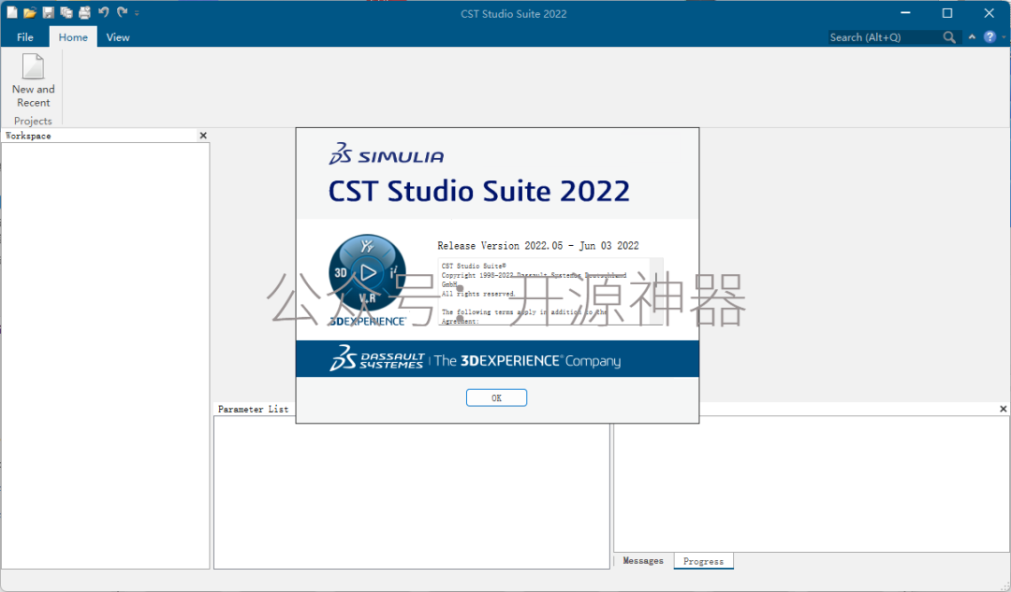Click the New file icon in quick access toolbar
Viewport: 1011px width, 592px height.
[x=11, y=12]
